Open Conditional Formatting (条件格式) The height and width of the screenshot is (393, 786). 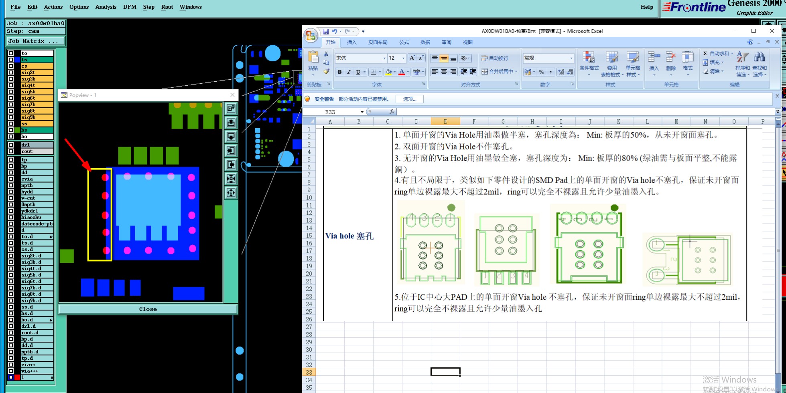(x=589, y=64)
